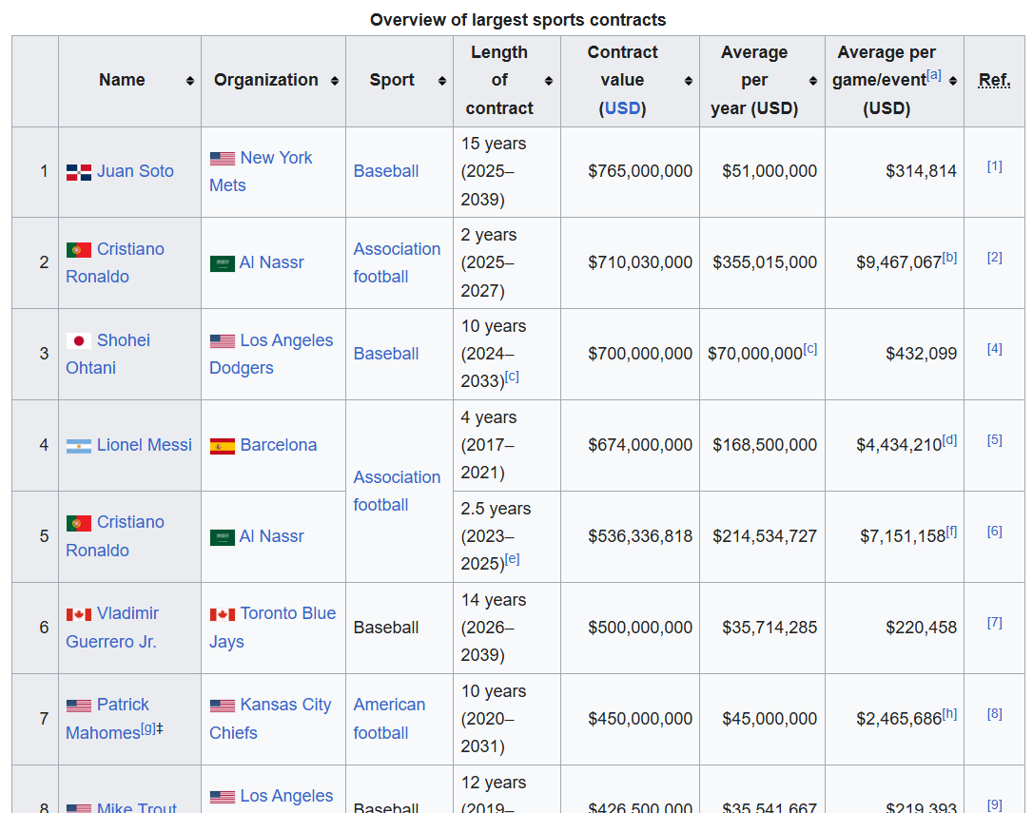Screen dimensions: 1033x813
Task: Open footnote [a] in Average per game header
Action: tap(933, 75)
